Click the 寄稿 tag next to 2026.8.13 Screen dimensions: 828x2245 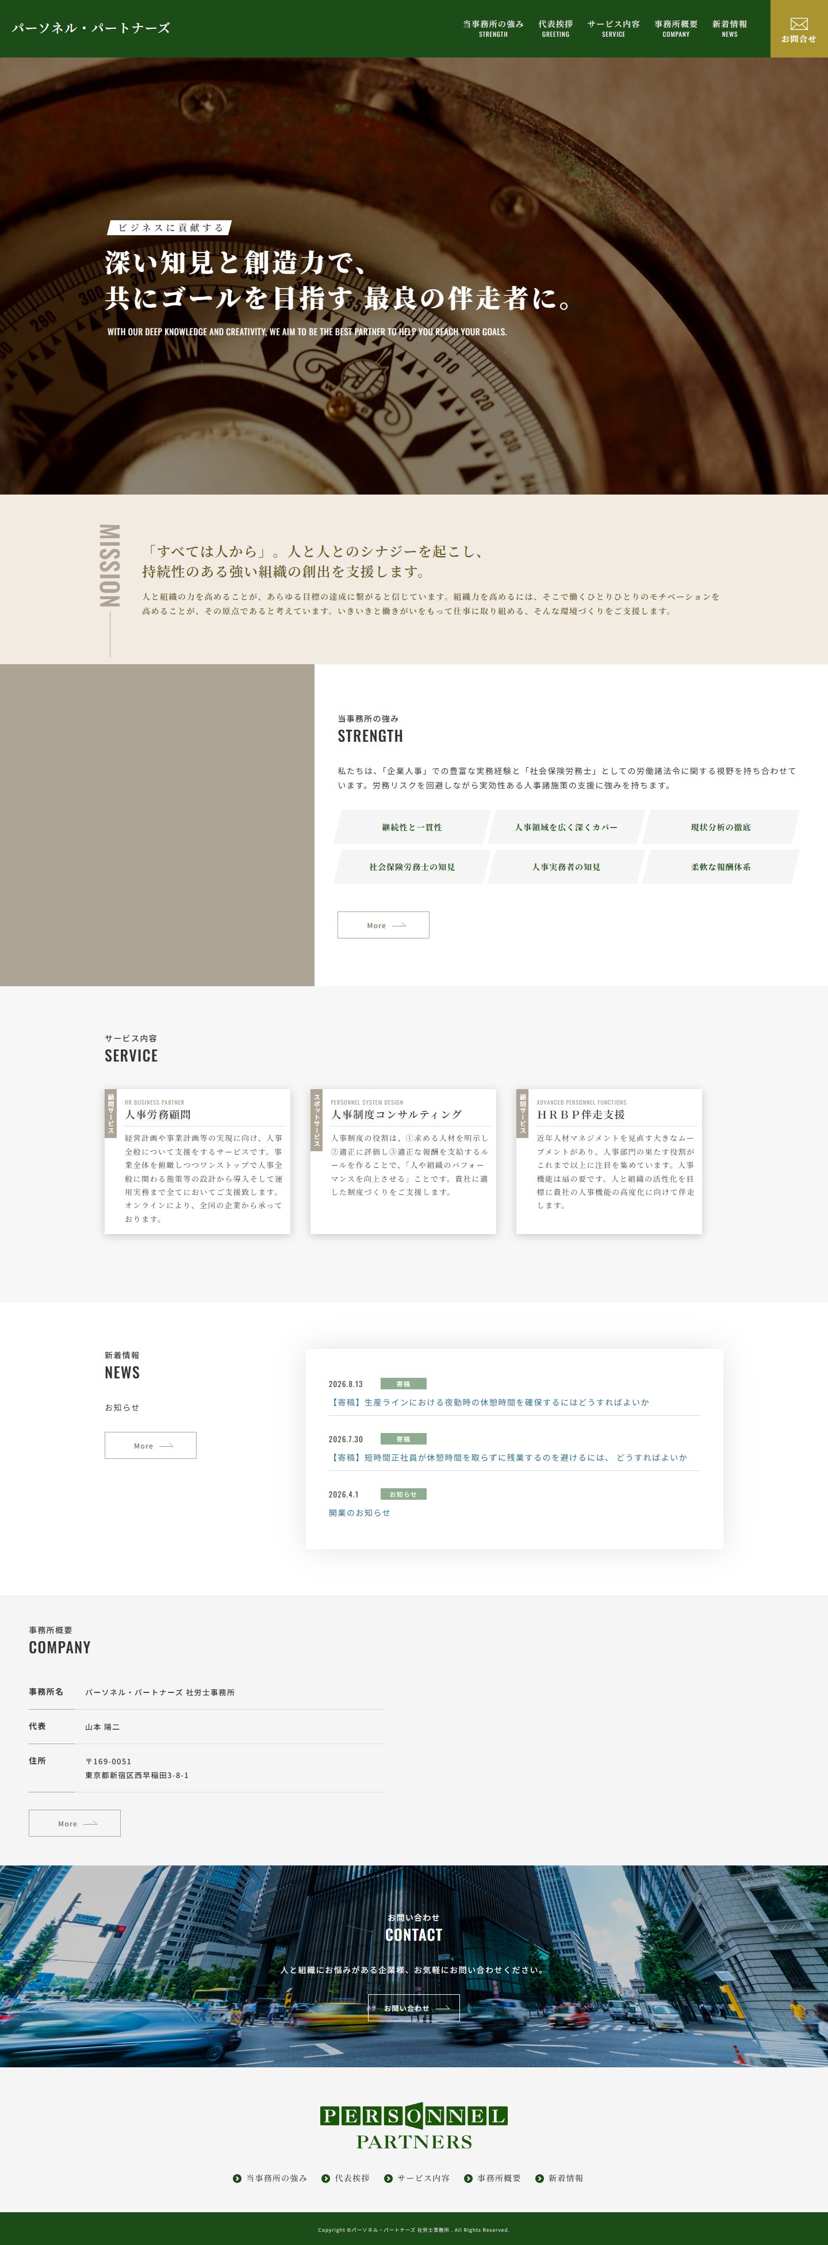click(404, 1384)
